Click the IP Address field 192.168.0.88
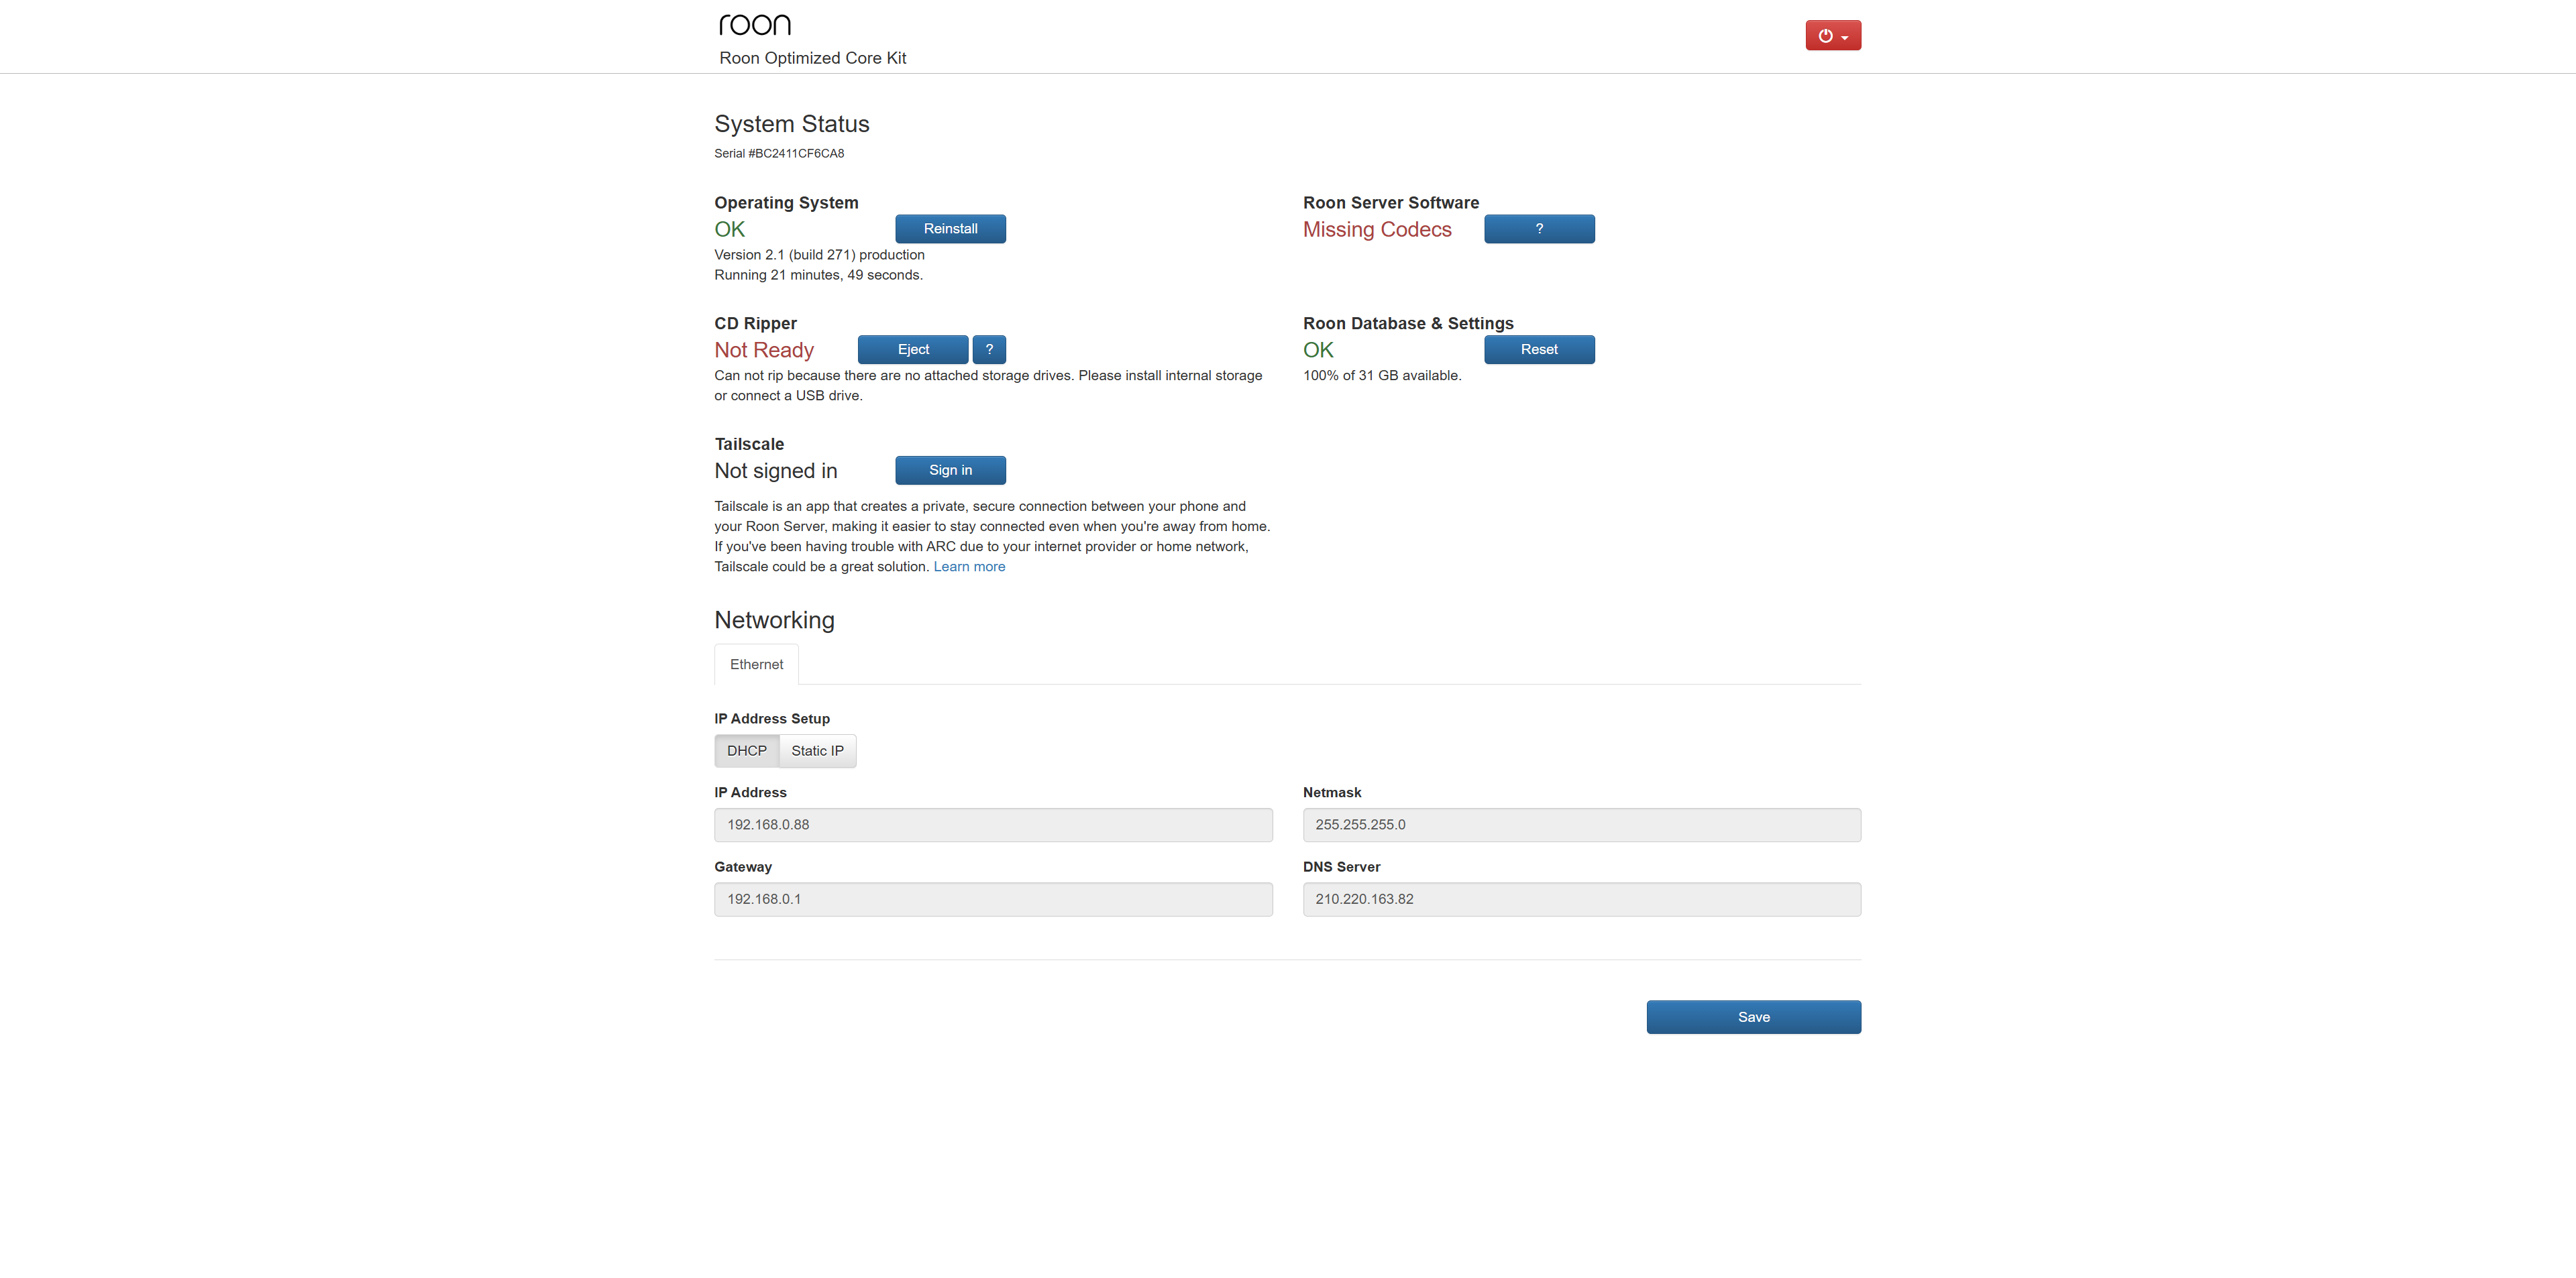Viewport: 2576px width, 1278px height. [993, 825]
